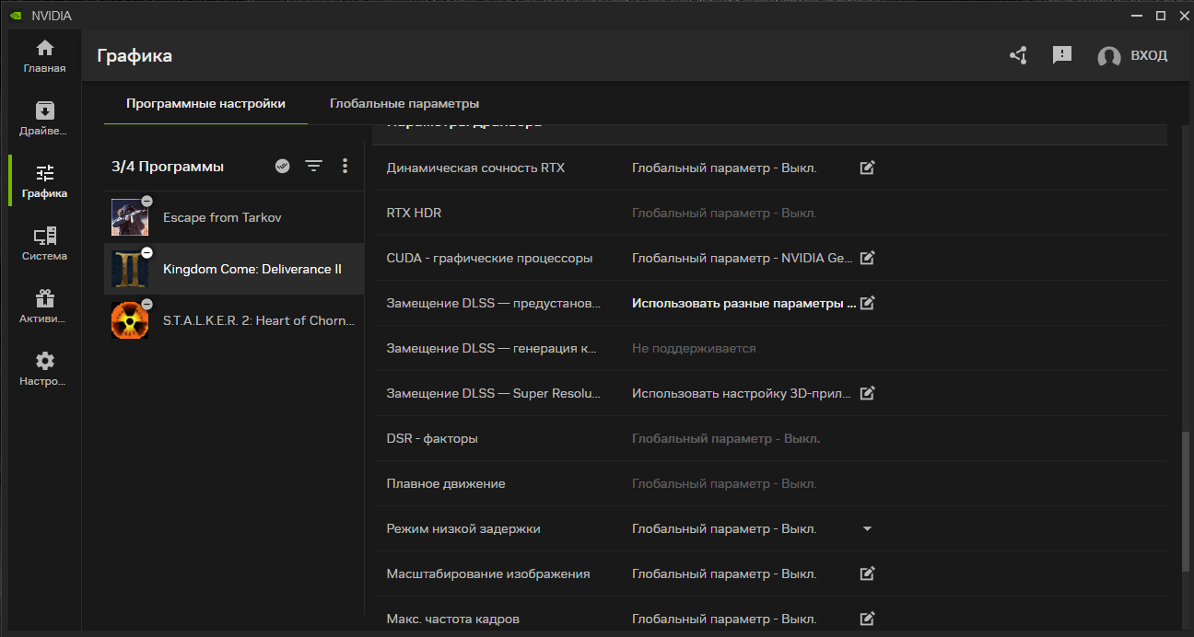The width and height of the screenshot is (1194, 637).
Task: Toggle select-all checkmark above programs list
Action: tap(283, 167)
